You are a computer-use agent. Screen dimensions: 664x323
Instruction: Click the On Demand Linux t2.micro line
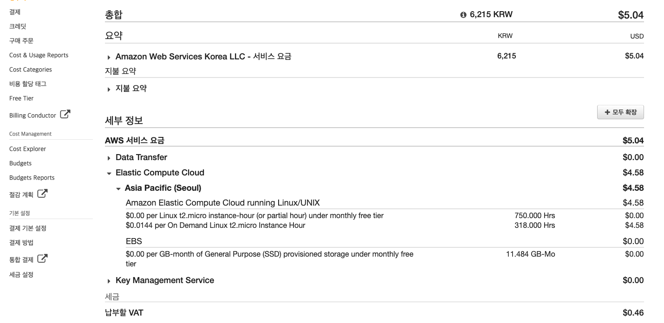(215, 225)
